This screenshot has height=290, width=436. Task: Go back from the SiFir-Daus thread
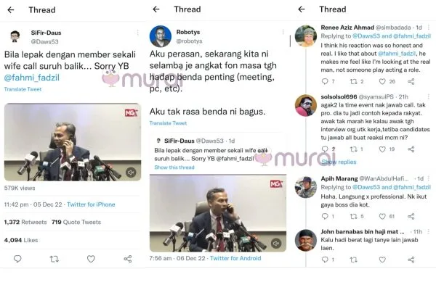pyautogui.click(x=11, y=10)
